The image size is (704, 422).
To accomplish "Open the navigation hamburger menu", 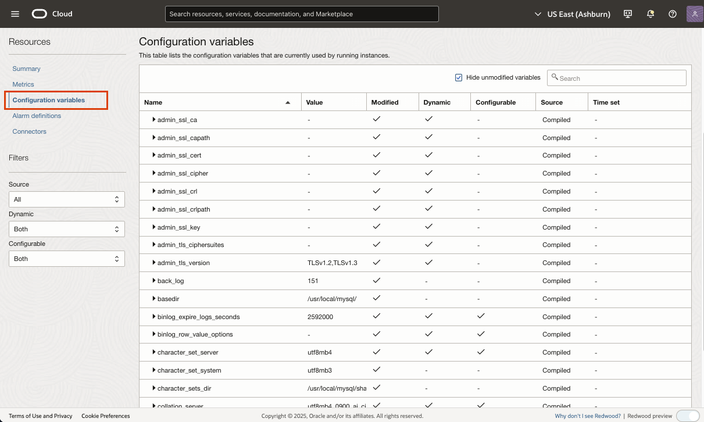I will [15, 14].
